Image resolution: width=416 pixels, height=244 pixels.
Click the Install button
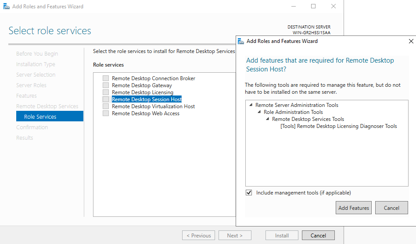pyautogui.click(x=282, y=235)
